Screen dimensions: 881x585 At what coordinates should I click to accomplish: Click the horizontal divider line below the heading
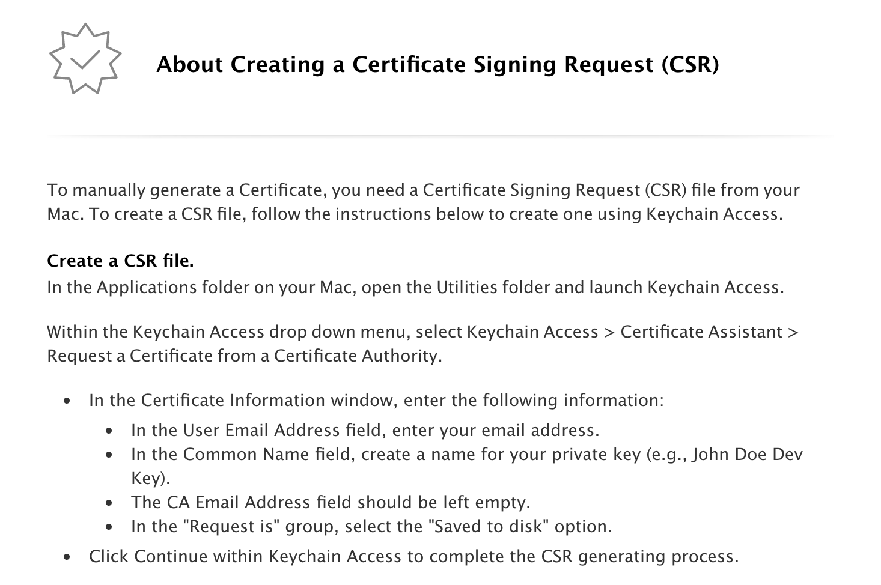click(x=441, y=136)
